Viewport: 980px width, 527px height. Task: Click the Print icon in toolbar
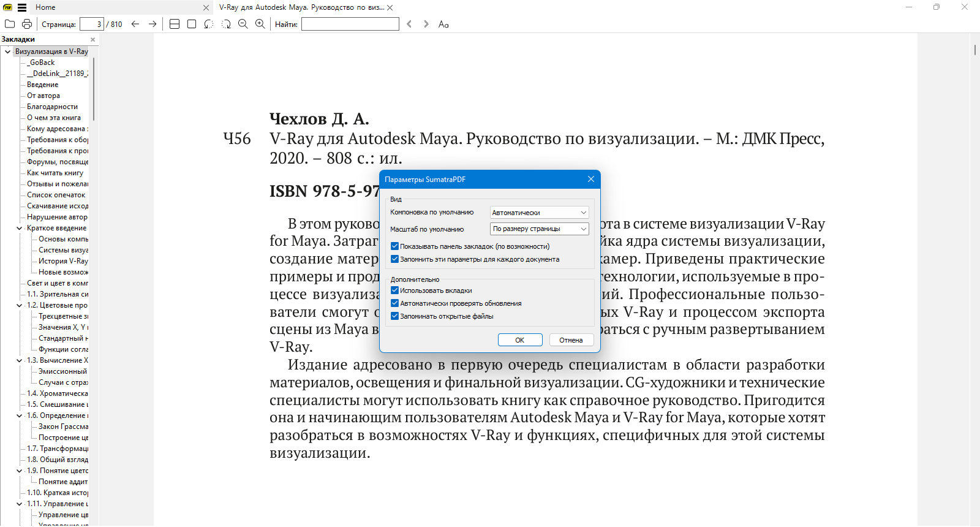click(27, 24)
